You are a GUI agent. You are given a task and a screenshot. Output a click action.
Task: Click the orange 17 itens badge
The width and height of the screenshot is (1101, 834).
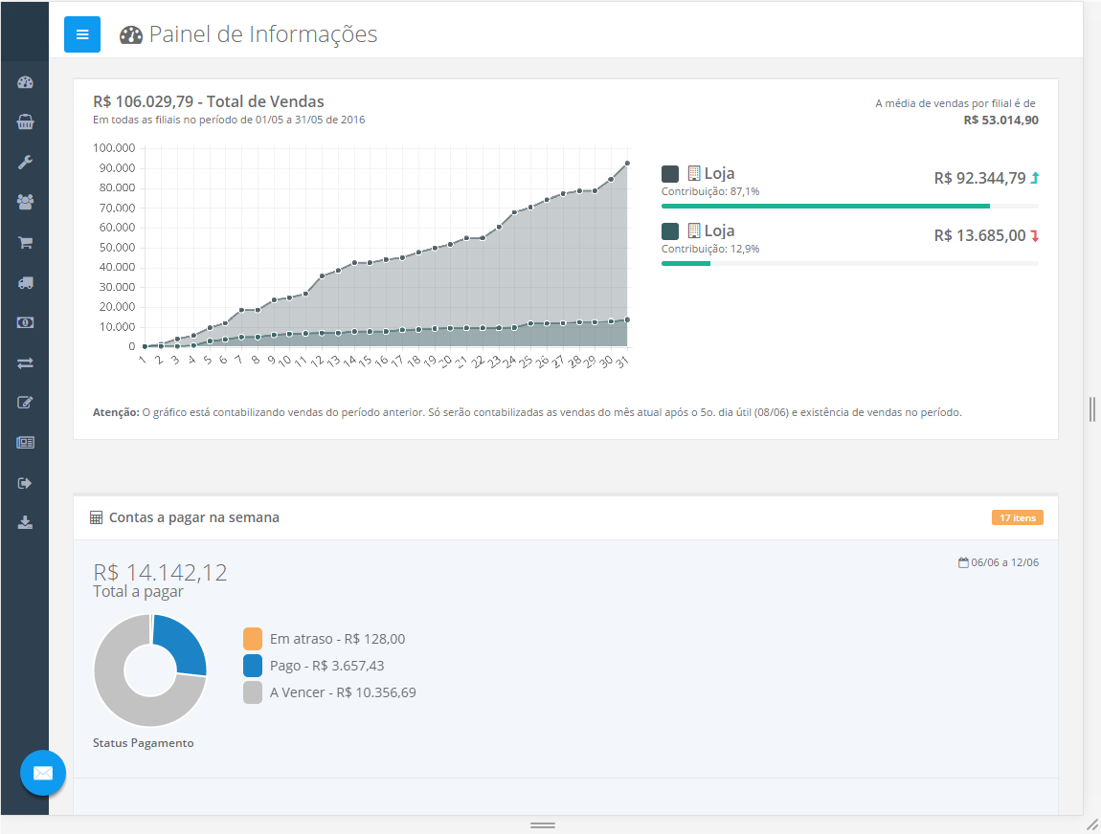pos(1018,517)
